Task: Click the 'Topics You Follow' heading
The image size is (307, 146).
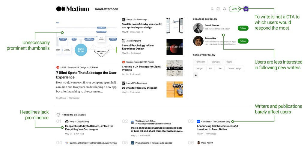Action: tap(204, 55)
